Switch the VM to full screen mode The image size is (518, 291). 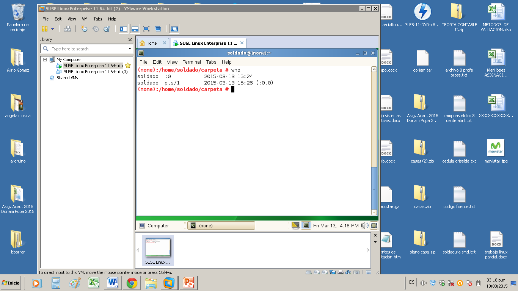(147, 29)
